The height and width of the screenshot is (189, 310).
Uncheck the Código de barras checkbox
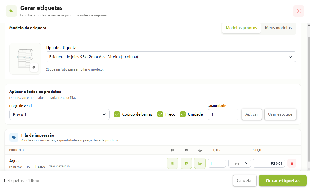click(x=117, y=114)
